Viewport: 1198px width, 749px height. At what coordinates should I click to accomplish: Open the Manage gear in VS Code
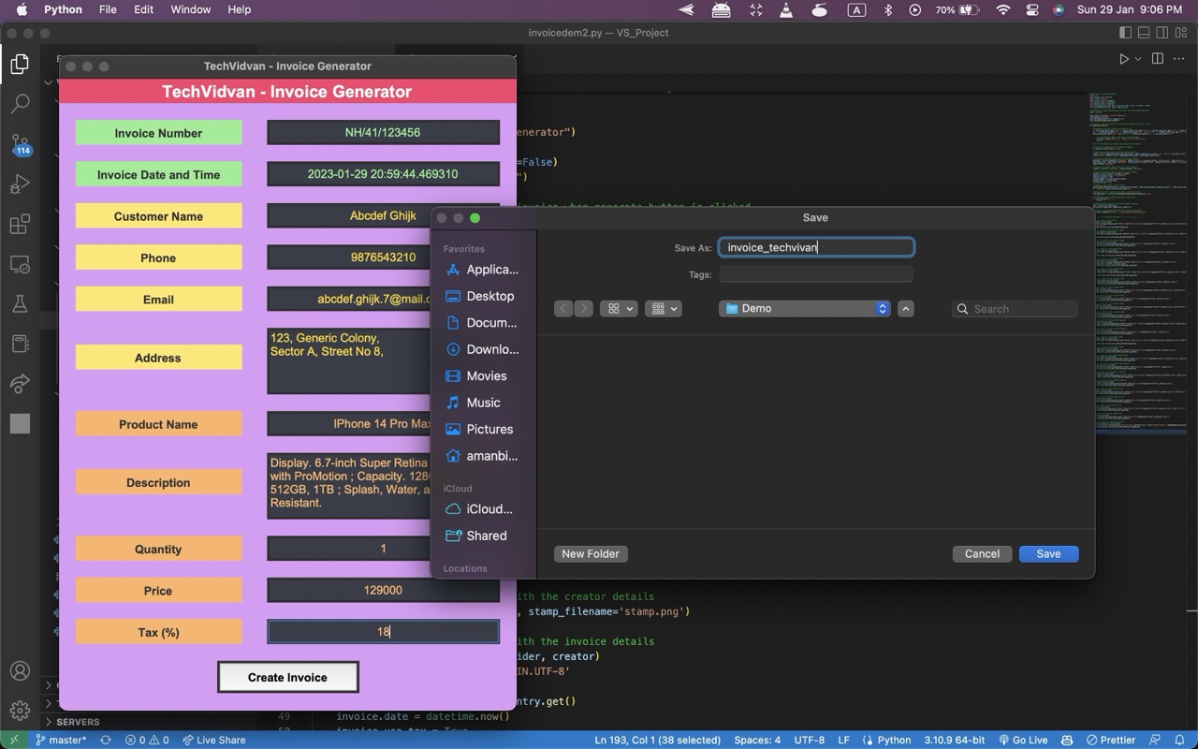tap(20, 711)
